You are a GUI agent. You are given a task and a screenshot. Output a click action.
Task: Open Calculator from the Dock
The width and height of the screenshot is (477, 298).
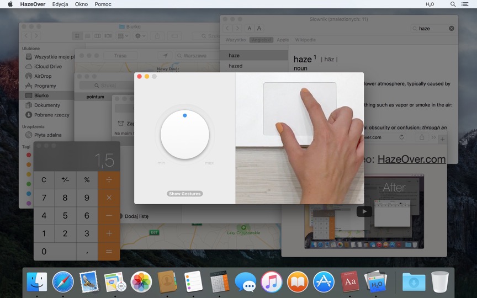tap(219, 282)
